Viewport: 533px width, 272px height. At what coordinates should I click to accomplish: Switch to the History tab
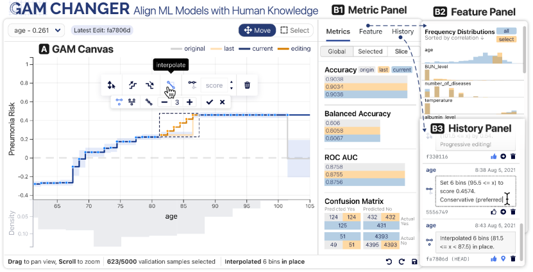pos(403,31)
